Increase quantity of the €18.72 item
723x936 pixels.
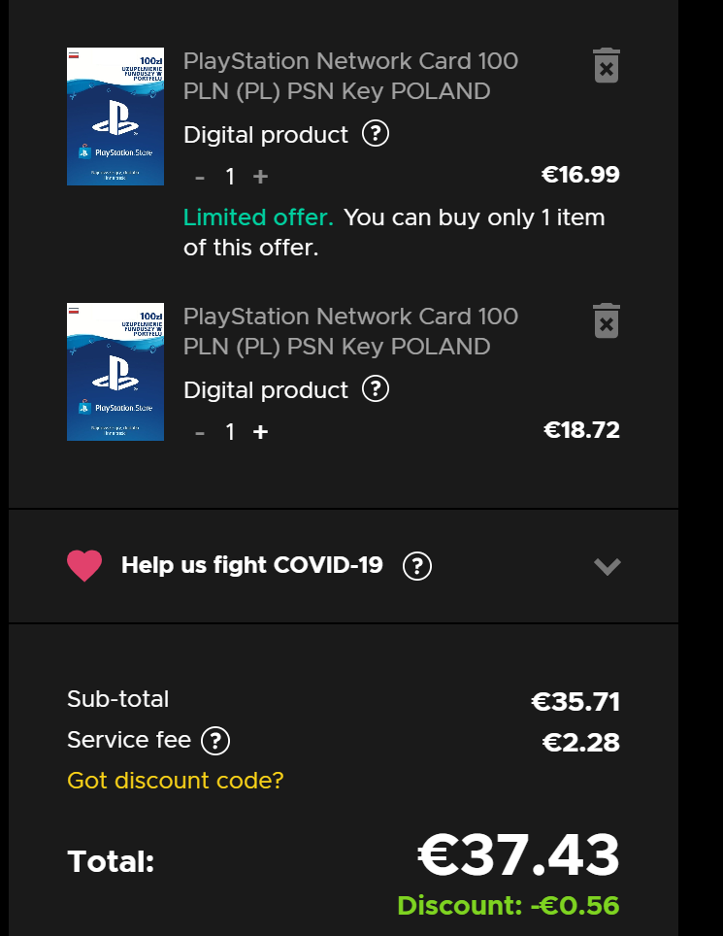tap(260, 432)
